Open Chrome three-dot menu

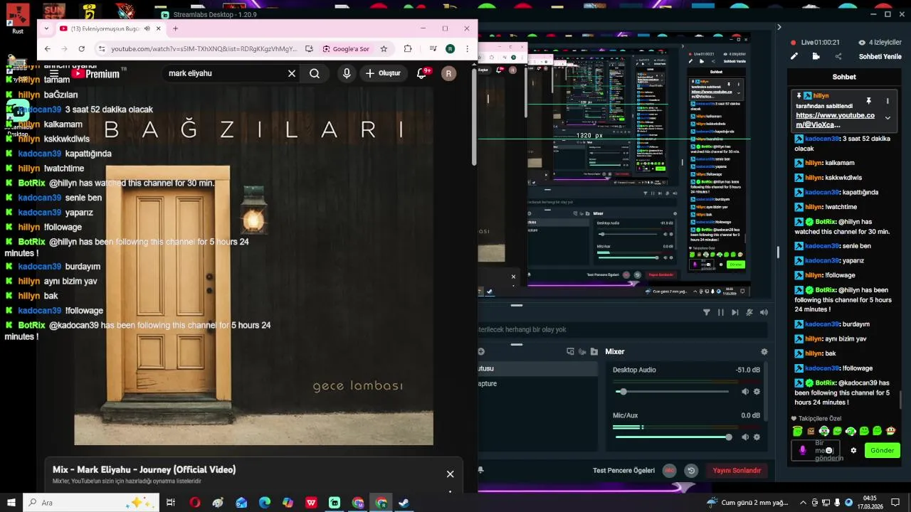(467, 49)
